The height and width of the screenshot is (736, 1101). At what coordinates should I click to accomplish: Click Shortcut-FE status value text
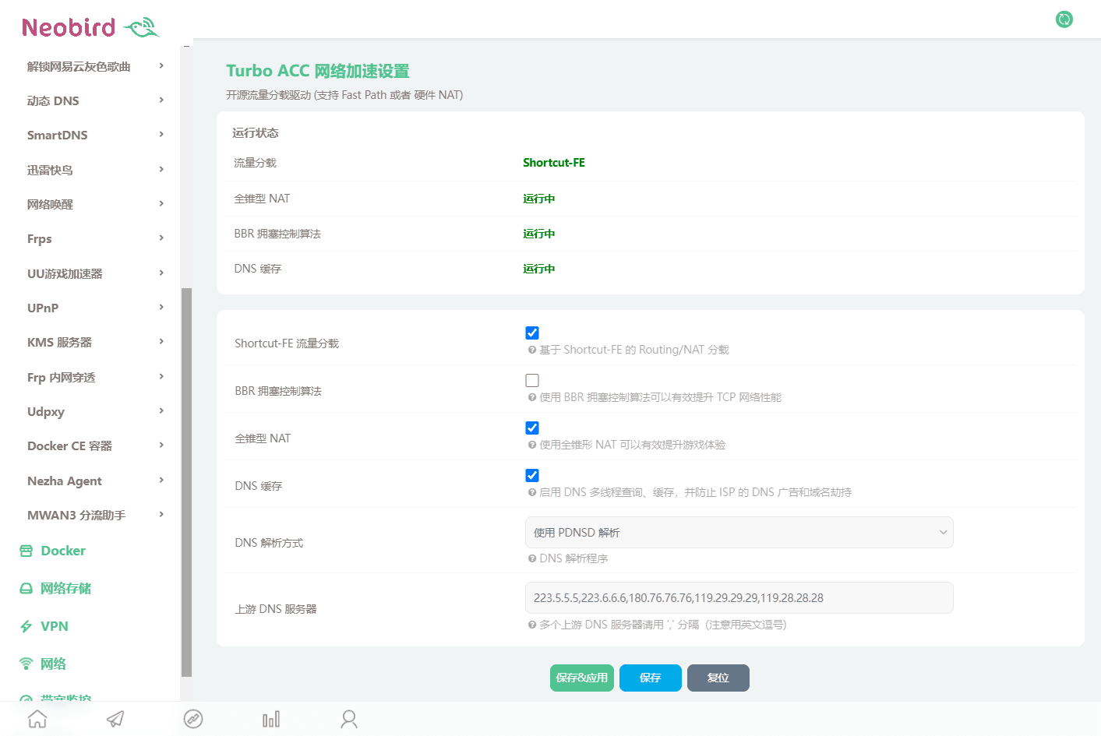point(554,163)
